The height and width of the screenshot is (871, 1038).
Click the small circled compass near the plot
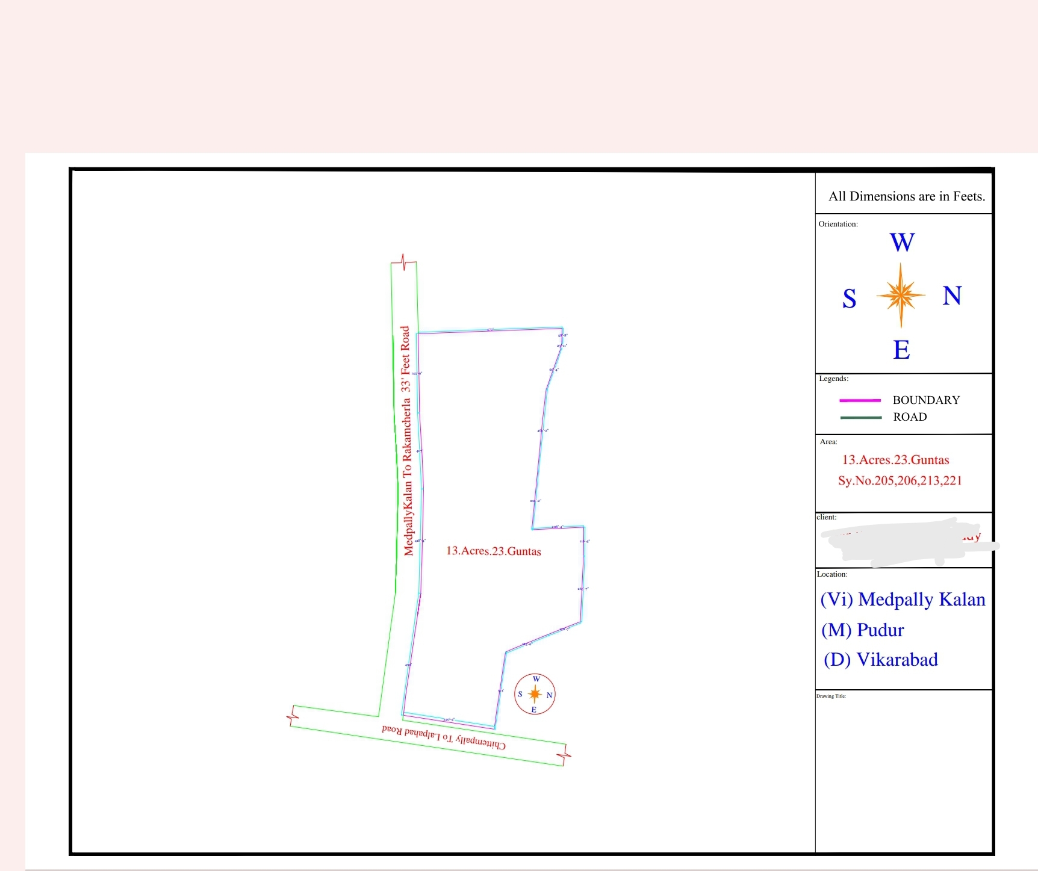pos(535,694)
